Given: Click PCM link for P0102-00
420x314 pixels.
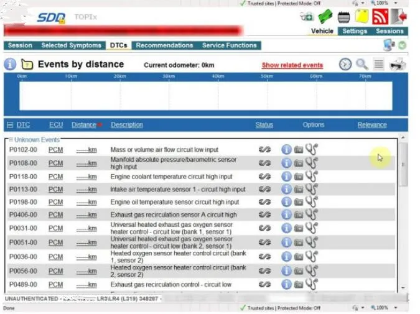Looking at the screenshot, I should click(x=56, y=150).
